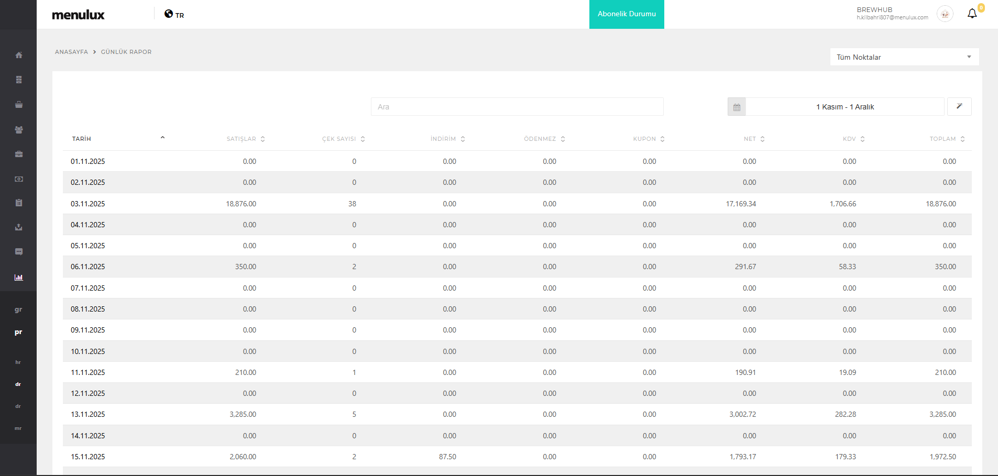Open the 1 Kasım - 1 Aralık date range picker
This screenshot has height=476, width=998.
coord(845,107)
